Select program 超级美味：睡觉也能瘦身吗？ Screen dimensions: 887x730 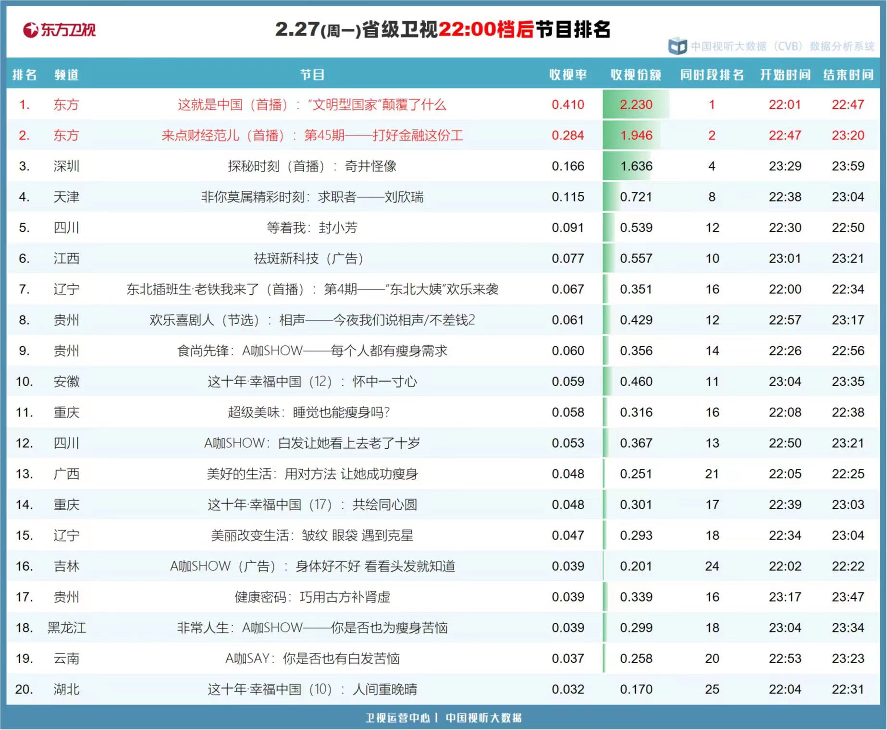[x=309, y=412]
